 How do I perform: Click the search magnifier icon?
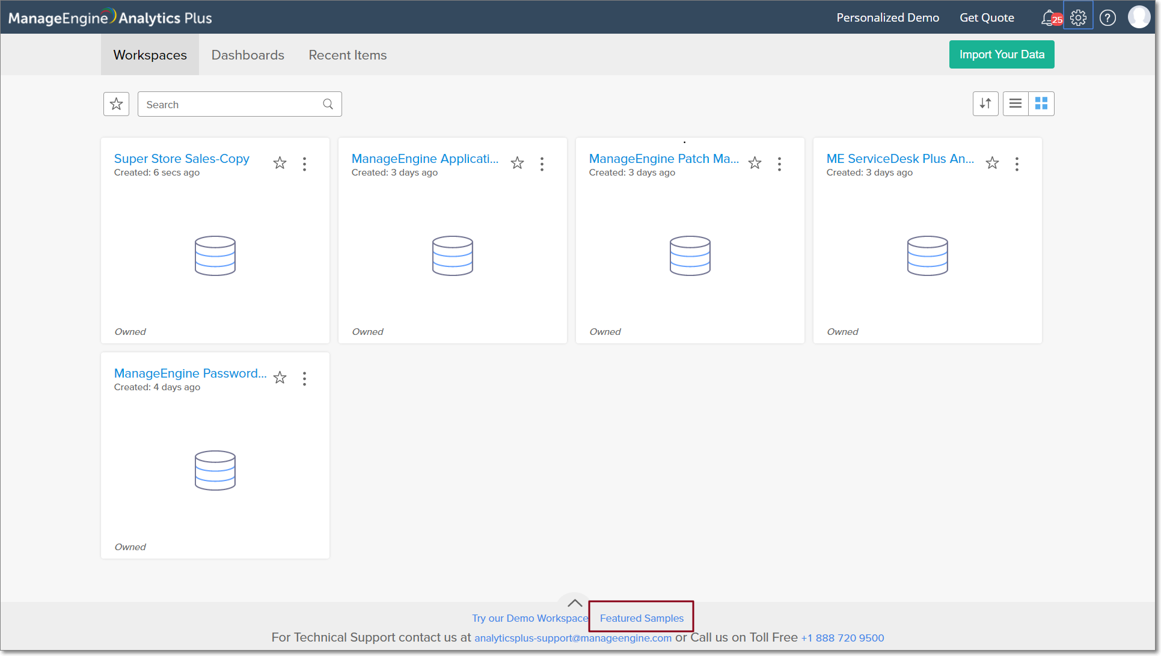(x=328, y=104)
